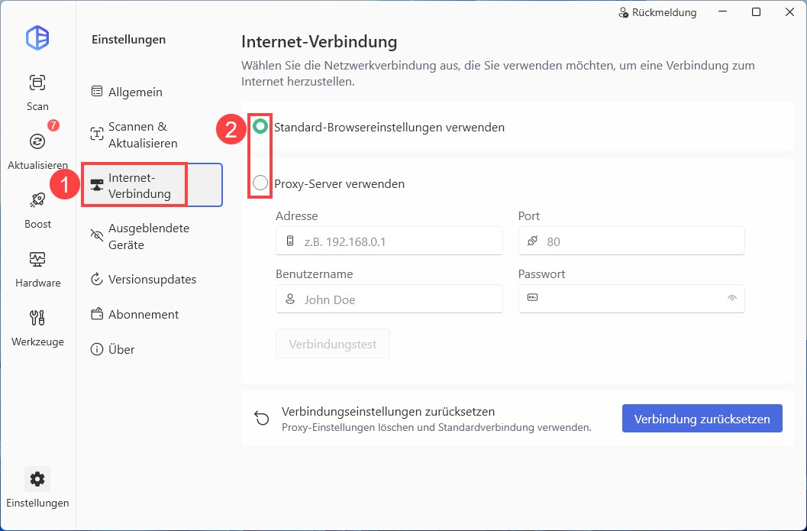Click the Über info icon
The width and height of the screenshot is (807, 531).
pyautogui.click(x=97, y=349)
